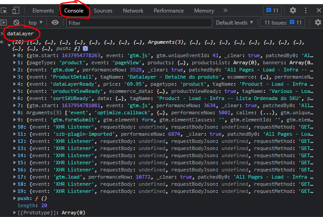Expand entry 4 dataLayerReady event
The image size is (323, 217).
tap(14, 84)
